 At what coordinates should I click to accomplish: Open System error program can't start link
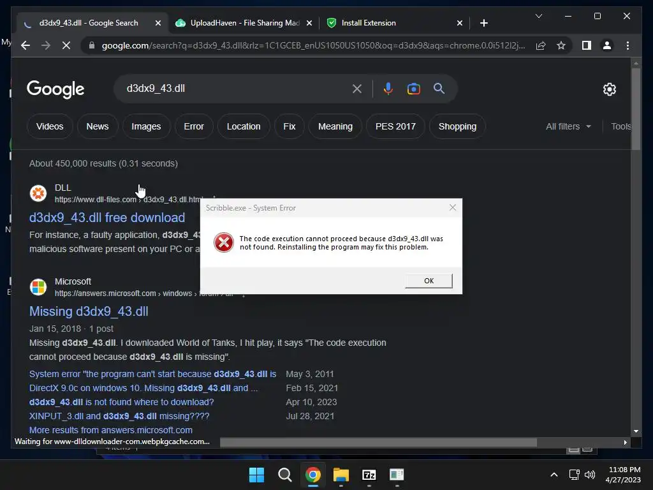[153, 374]
